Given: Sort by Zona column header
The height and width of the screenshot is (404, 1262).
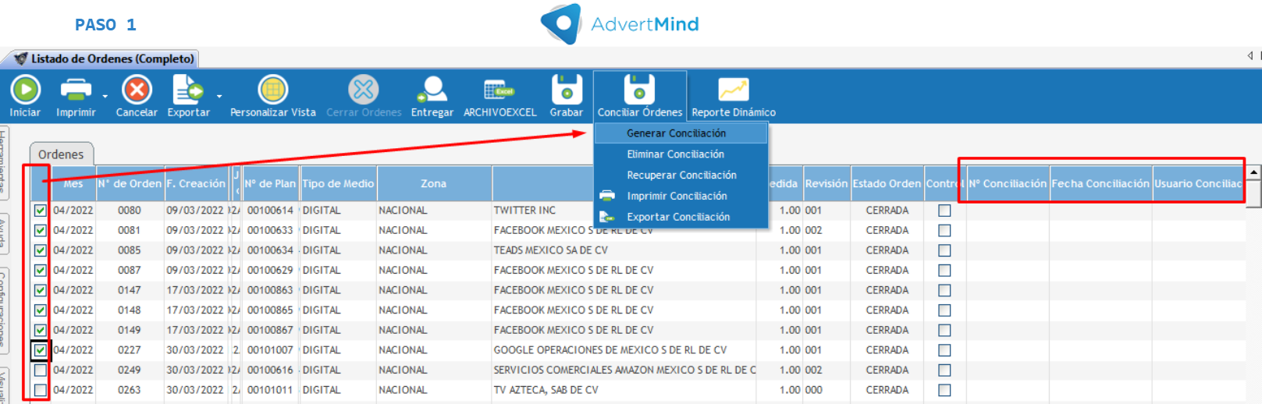Looking at the screenshot, I should pyautogui.click(x=434, y=184).
